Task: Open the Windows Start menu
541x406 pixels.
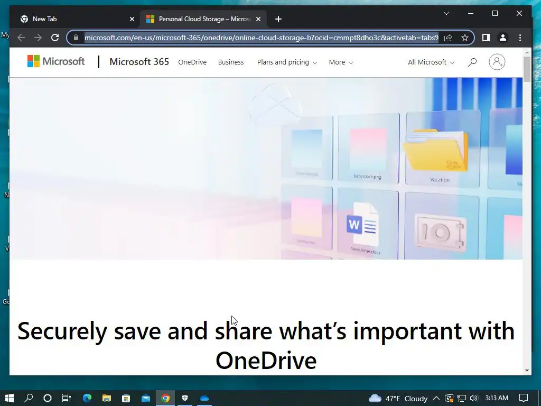Action: click(10, 398)
